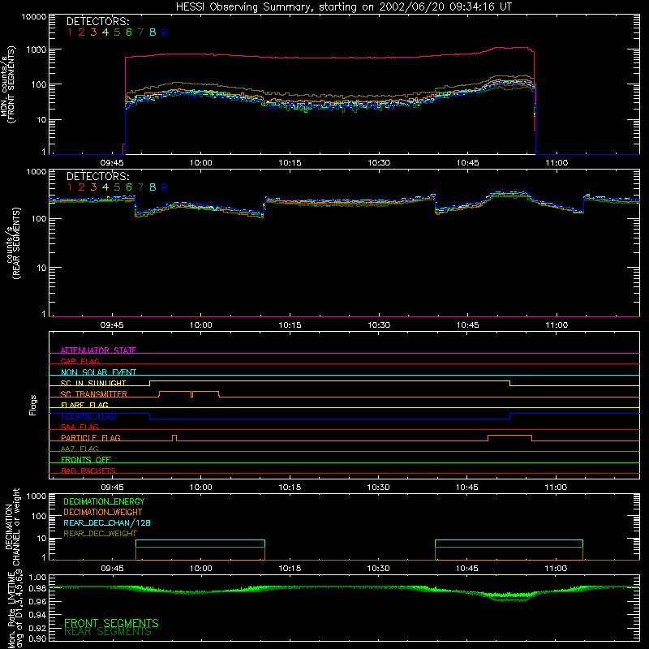Click the A4Z_FLAG label
The image size is (649, 649).
click(80, 449)
